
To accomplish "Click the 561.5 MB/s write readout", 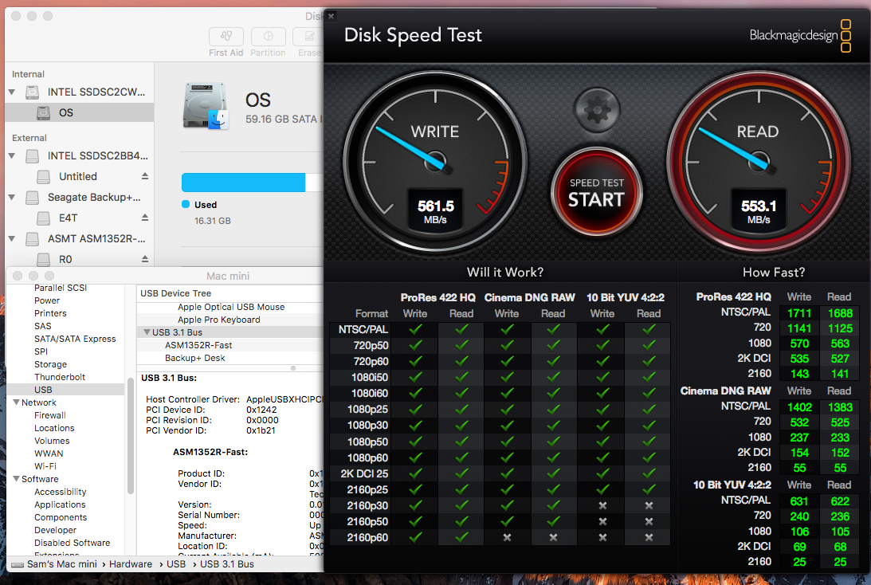I will pos(435,212).
